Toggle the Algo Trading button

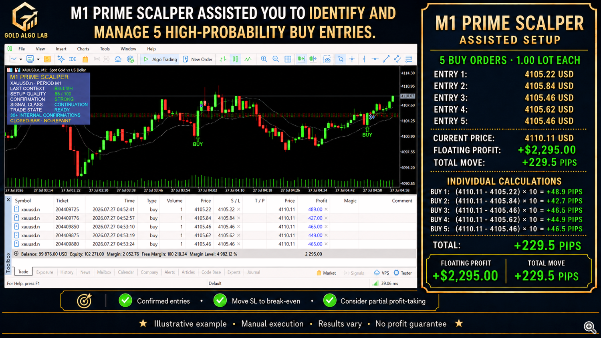160,59
